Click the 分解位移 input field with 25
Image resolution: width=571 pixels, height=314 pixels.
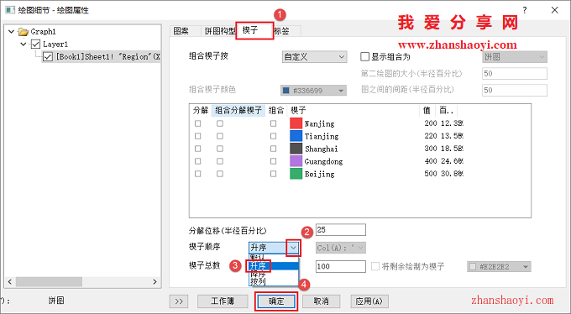(340, 230)
